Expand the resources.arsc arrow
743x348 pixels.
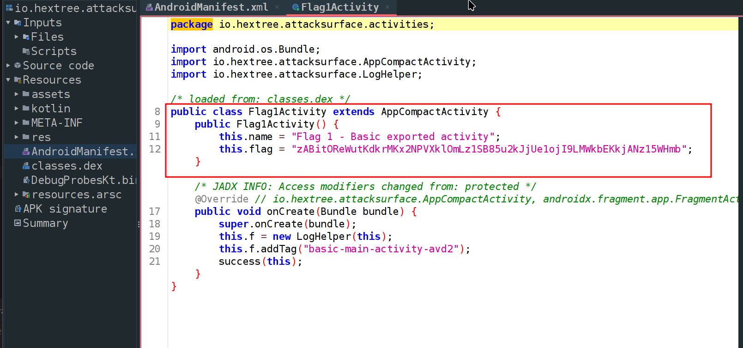click(x=17, y=195)
